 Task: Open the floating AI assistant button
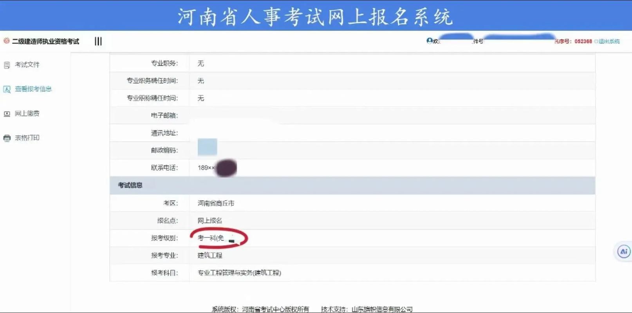point(624,252)
